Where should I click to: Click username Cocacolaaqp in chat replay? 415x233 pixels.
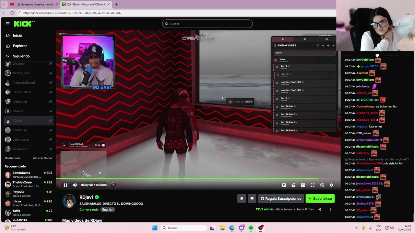[365, 106]
